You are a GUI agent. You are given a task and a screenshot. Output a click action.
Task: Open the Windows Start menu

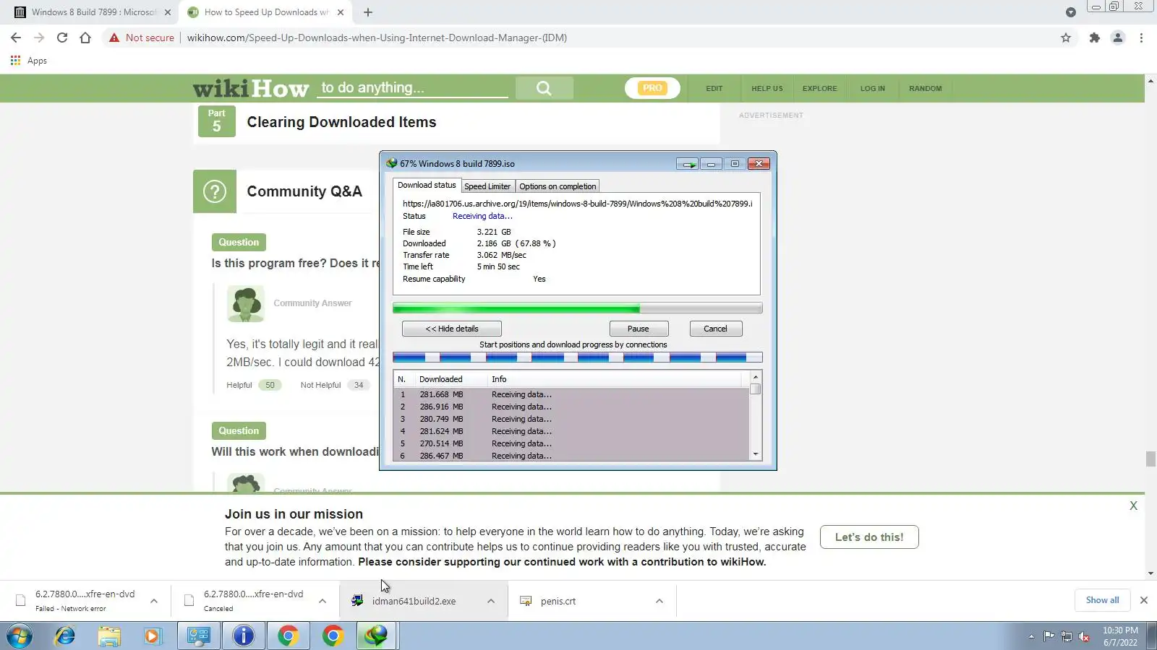click(20, 636)
